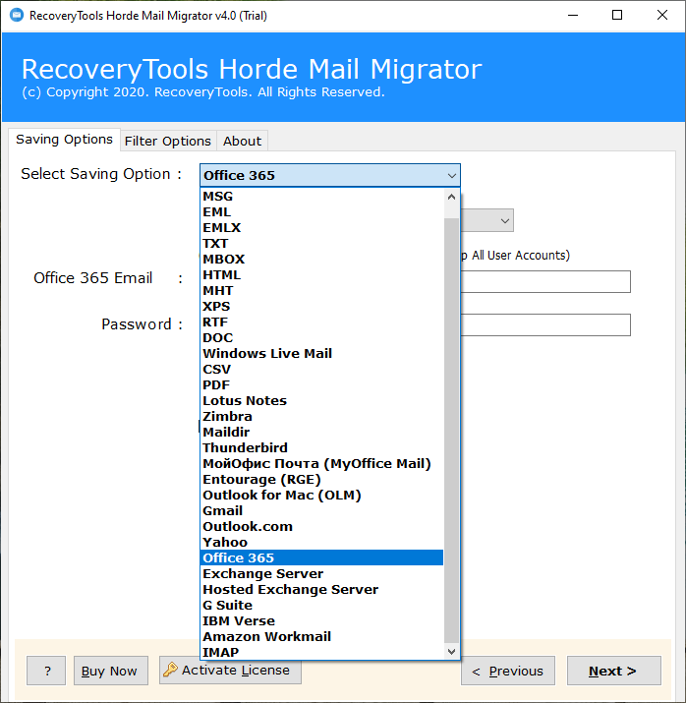This screenshot has width=686, height=703.
Task: Select the MBOX saving format
Action: click(x=321, y=260)
